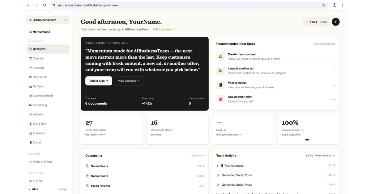Open the browser three-dot menu
Image resolution: width=371 pixels, height=194 pixels.
[343, 5]
